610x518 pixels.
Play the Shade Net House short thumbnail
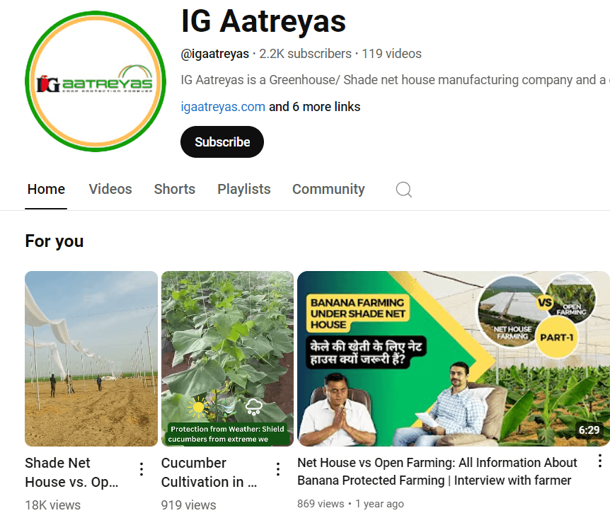coord(91,359)
